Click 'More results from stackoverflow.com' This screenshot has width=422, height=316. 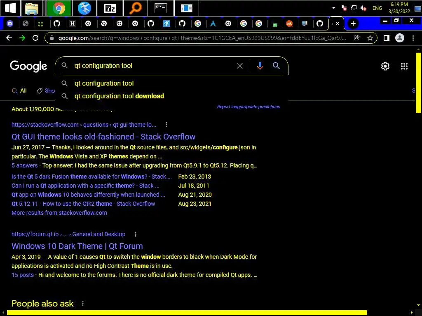pos(59,213)
